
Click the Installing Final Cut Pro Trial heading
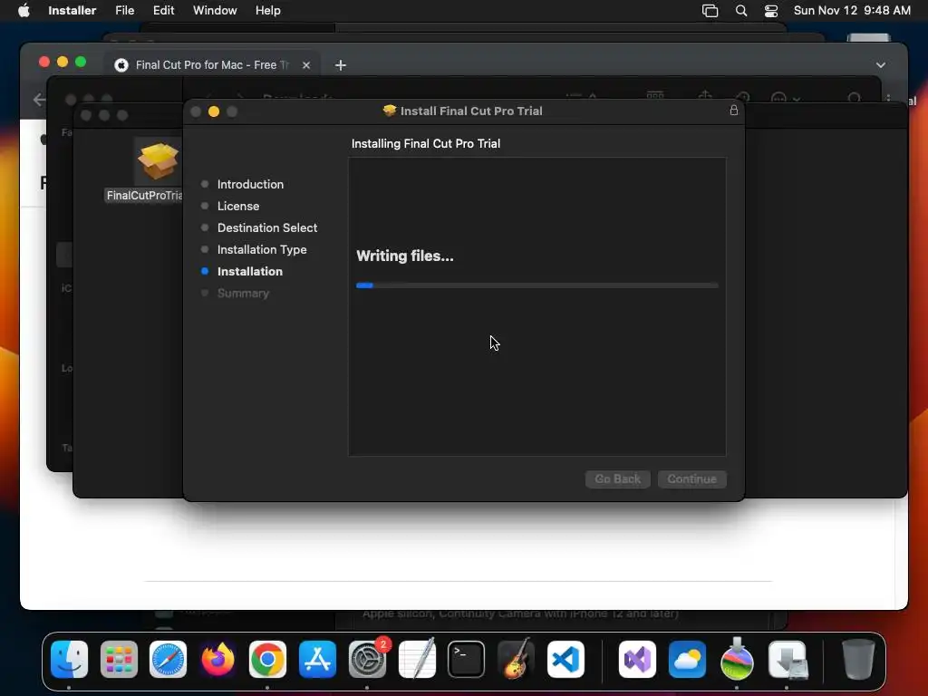click(426, 143)
